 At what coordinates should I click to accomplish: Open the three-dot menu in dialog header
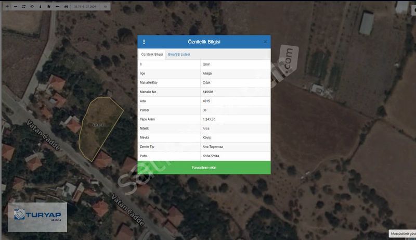[x=144, y=42]
